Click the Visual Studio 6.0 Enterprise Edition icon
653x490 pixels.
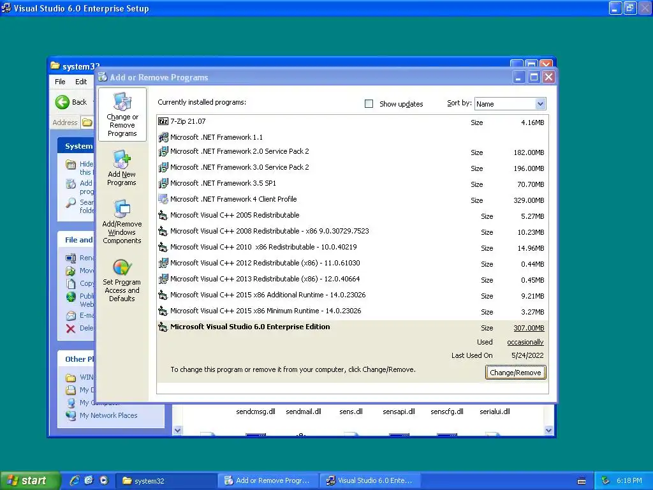click(x=163, y=327)
